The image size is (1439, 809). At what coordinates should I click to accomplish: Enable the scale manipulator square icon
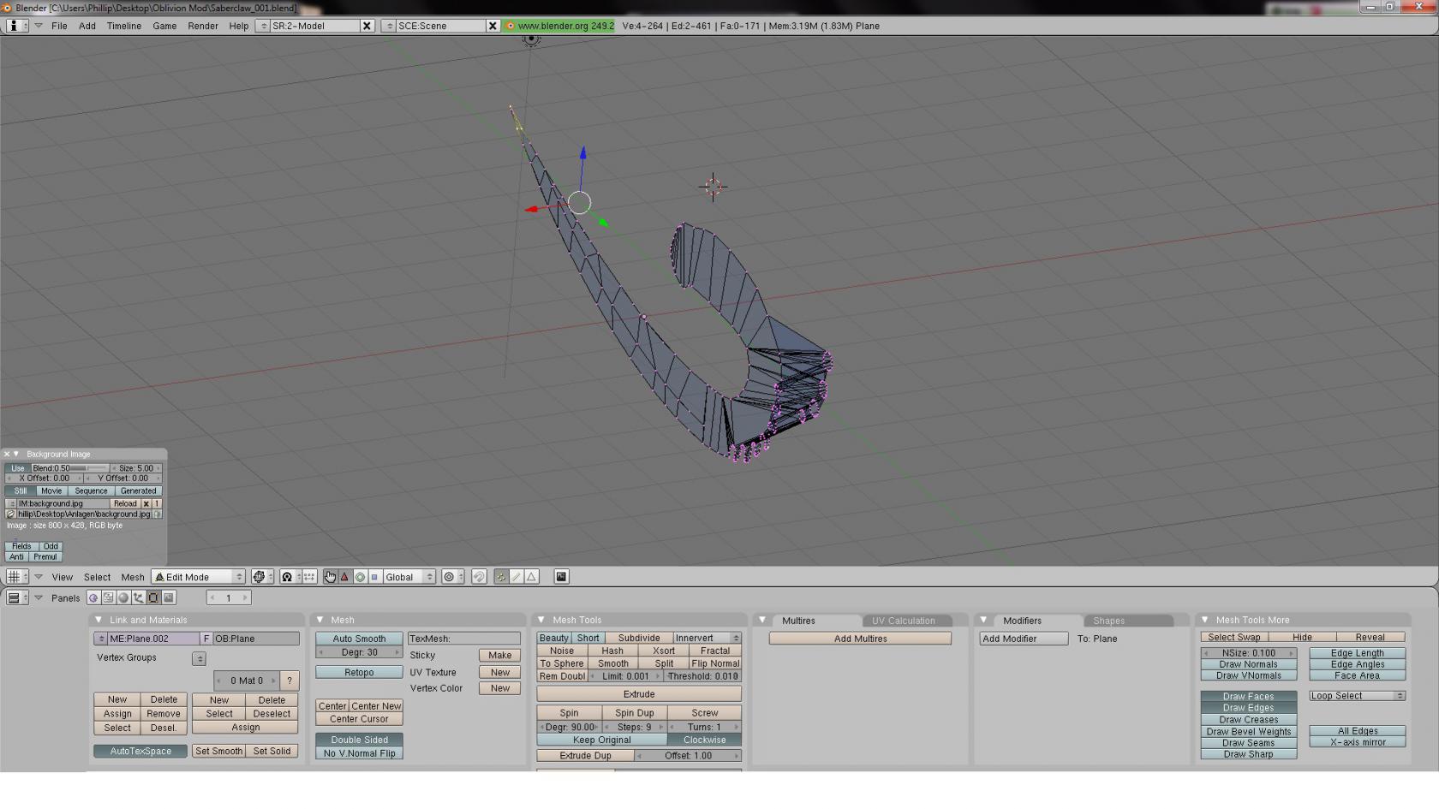374,577
